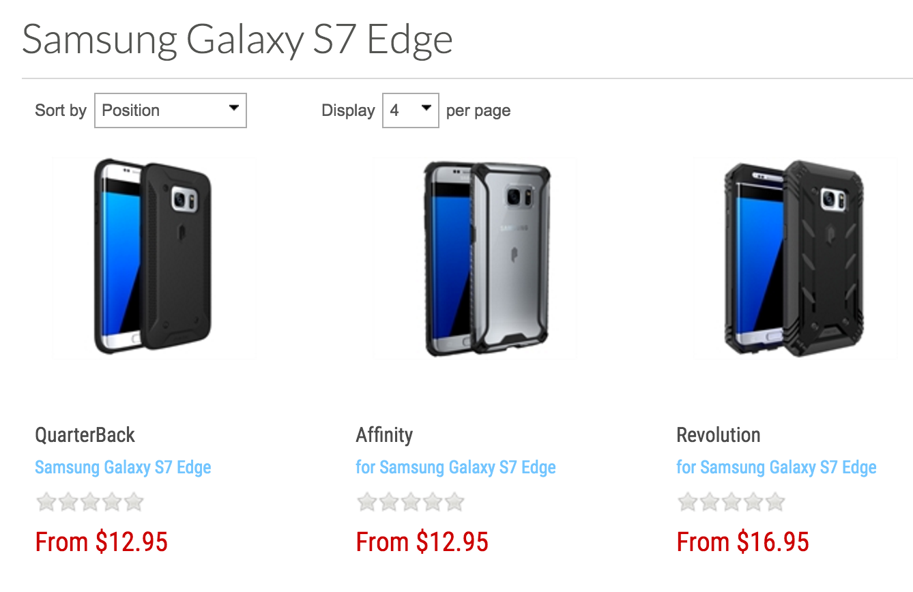913x592 pixels.
Task: Click the Affinity From $12.95 price
Action: (x=422, y=543)
